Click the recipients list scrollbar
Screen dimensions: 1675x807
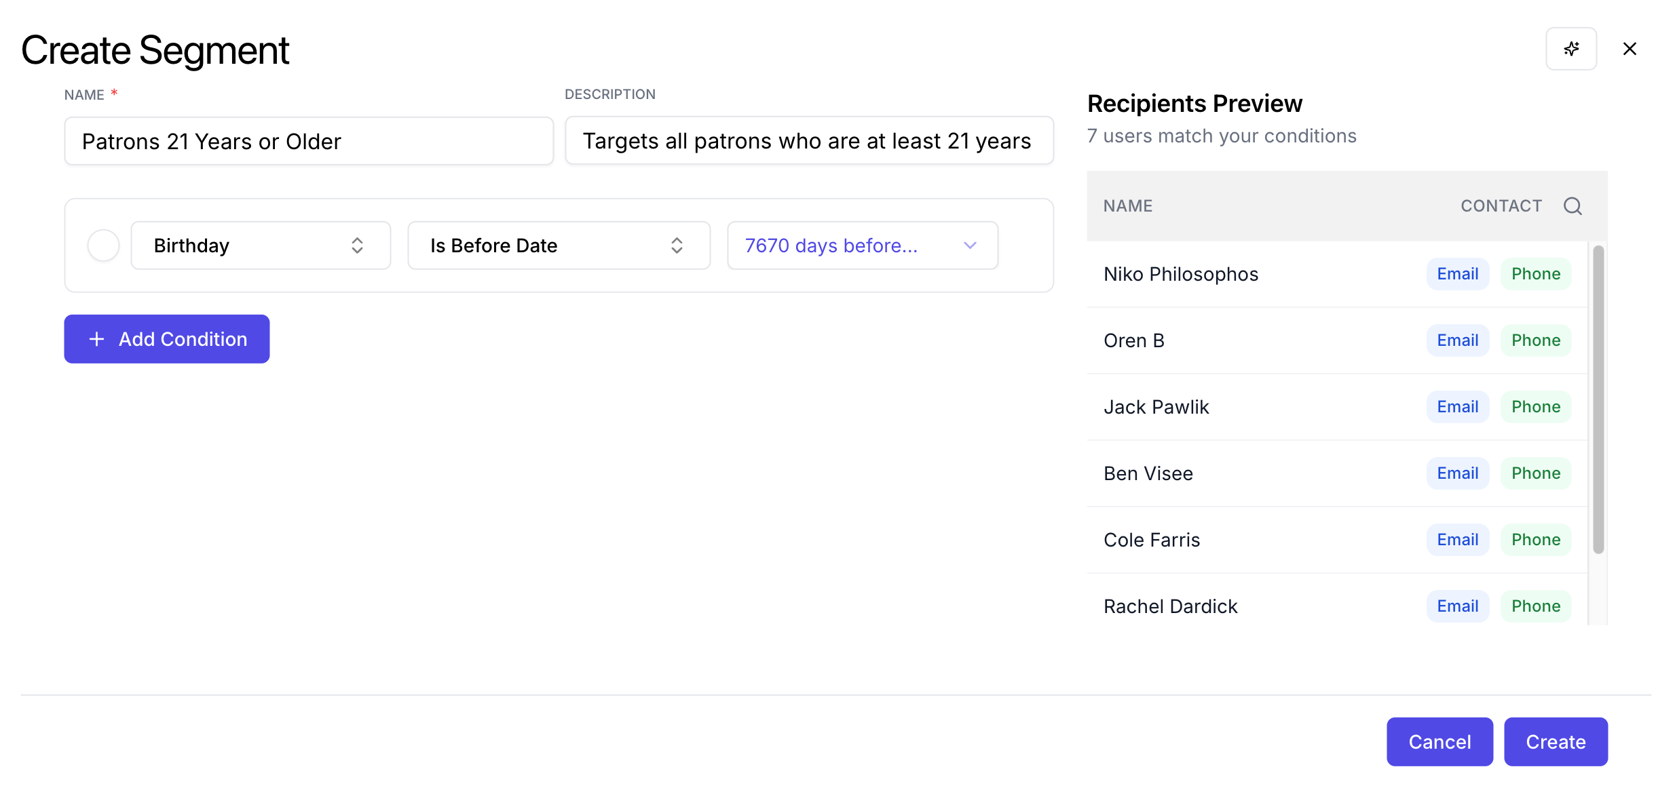pos(1598,400)
